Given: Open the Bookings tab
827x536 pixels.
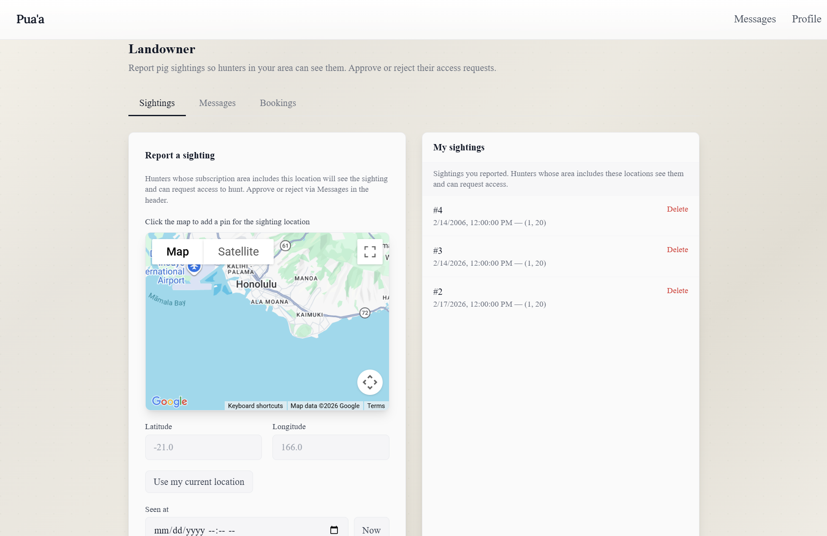Looking at the screenshot, I should click(x=277, y=103).
